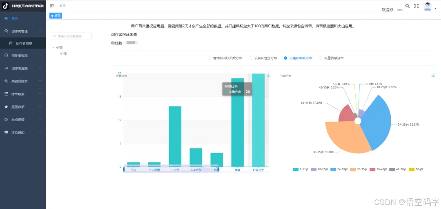Download the 兴趣分布 bar chart image
Viewport: 441px width, 209px height.
click(x=269, y=75)
